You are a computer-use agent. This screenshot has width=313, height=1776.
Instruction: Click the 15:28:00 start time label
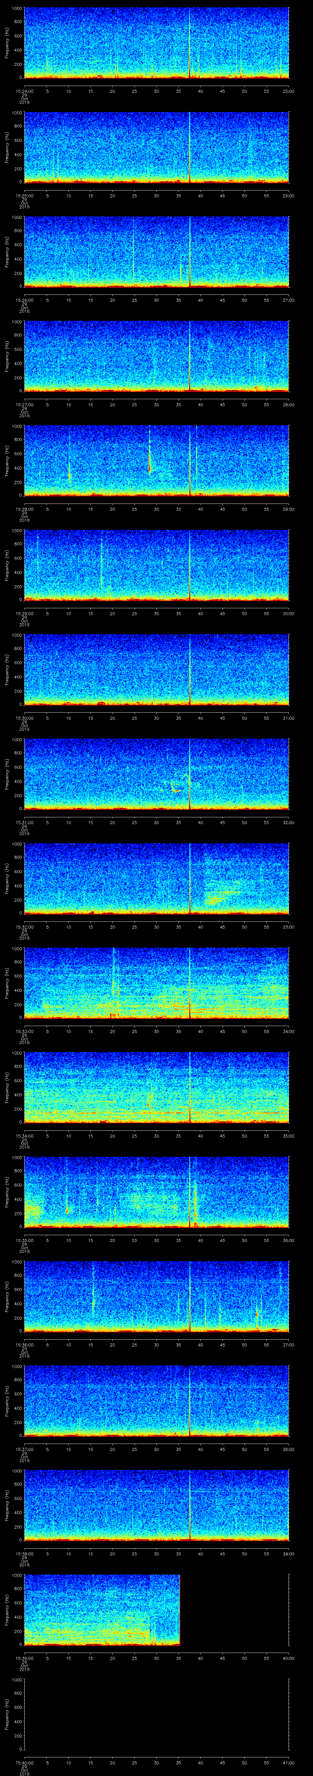pyautogui.click(x=24, y=509)
